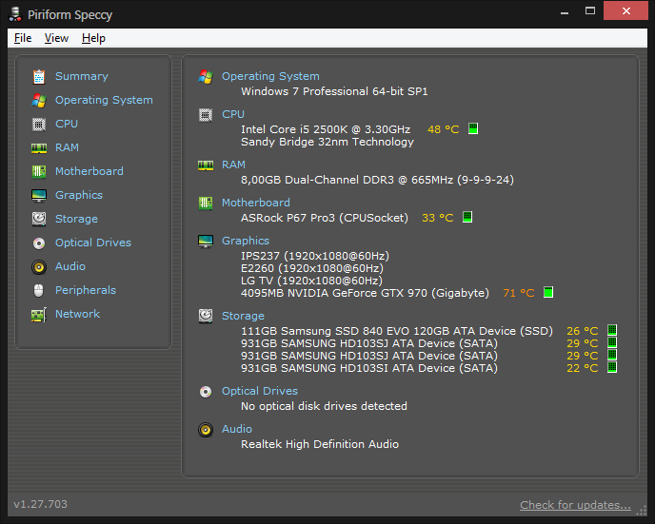Screen dimensions: 655x524
Task: Click the Audio speaker icon in the main panel
Action: pyautogui.click(x=206, y=430)
